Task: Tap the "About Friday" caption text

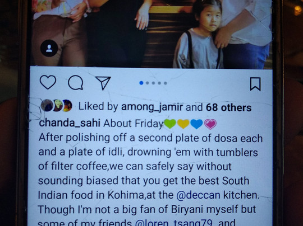Action: [134, 123]
